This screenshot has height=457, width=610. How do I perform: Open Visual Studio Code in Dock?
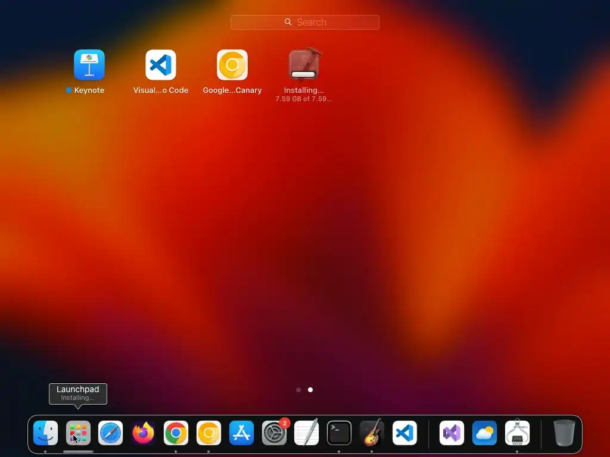click(x=404, y=433)
